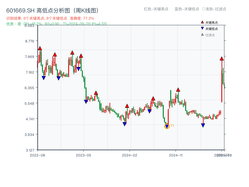
Task: Click the rightmost red high-point triangle on the chart
Action: (222, 58)
